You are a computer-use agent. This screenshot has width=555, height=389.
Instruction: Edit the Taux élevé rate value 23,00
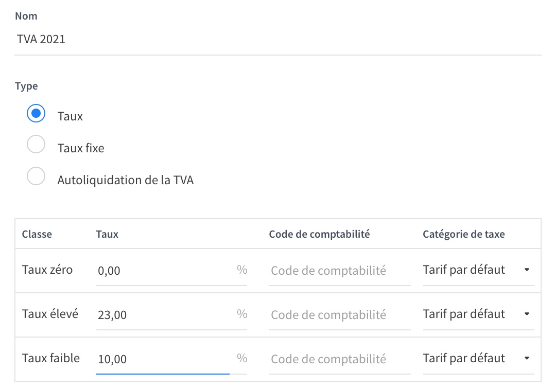click(162, 315)
